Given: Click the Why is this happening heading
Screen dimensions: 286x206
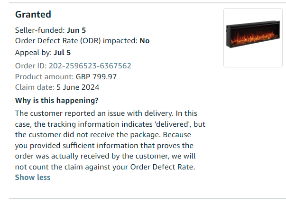Looking at the screenshot, I should (57, 101).
